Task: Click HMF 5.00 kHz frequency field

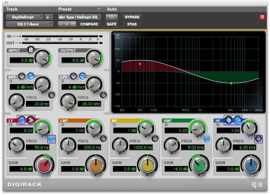Action: click(193, 148)
